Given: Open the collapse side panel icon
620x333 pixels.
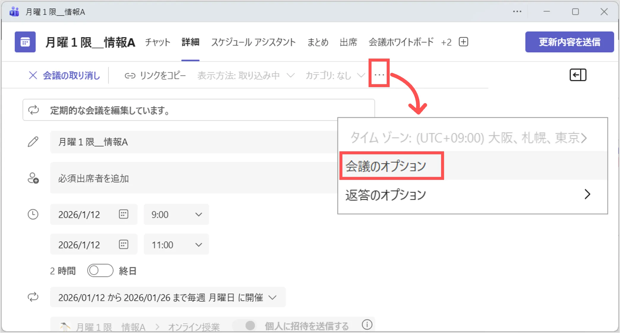Looking at the screenshot, I should click(x=577, y=75).
